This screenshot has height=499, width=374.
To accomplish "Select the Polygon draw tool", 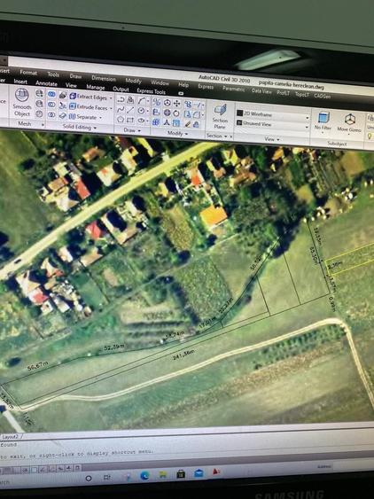I will [x=121, y=120].
